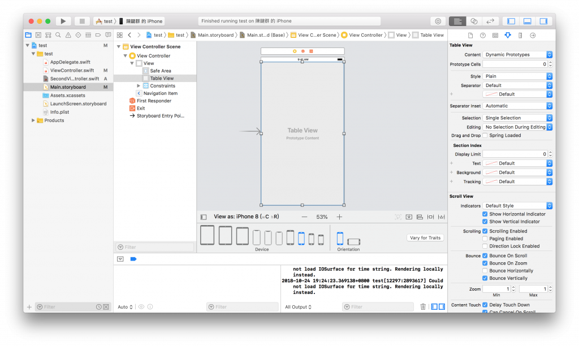Open the Breakpoint navigator icon

point(98,35)
